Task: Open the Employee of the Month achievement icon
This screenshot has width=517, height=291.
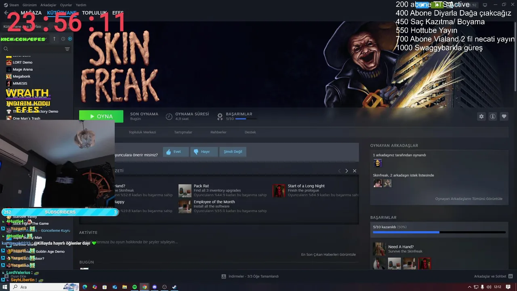Action: pos(185,207)
